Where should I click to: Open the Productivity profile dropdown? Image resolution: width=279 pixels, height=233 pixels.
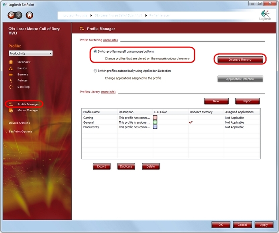[31, 53]
